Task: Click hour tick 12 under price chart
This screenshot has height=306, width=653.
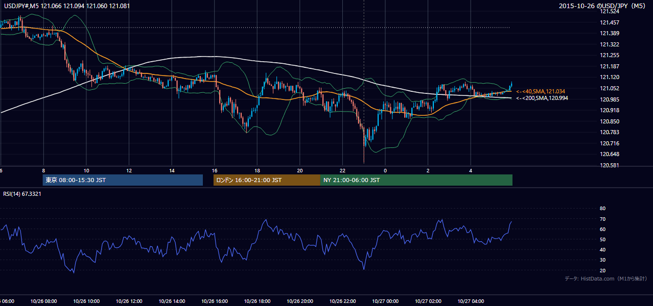Action: click(129, 170)
